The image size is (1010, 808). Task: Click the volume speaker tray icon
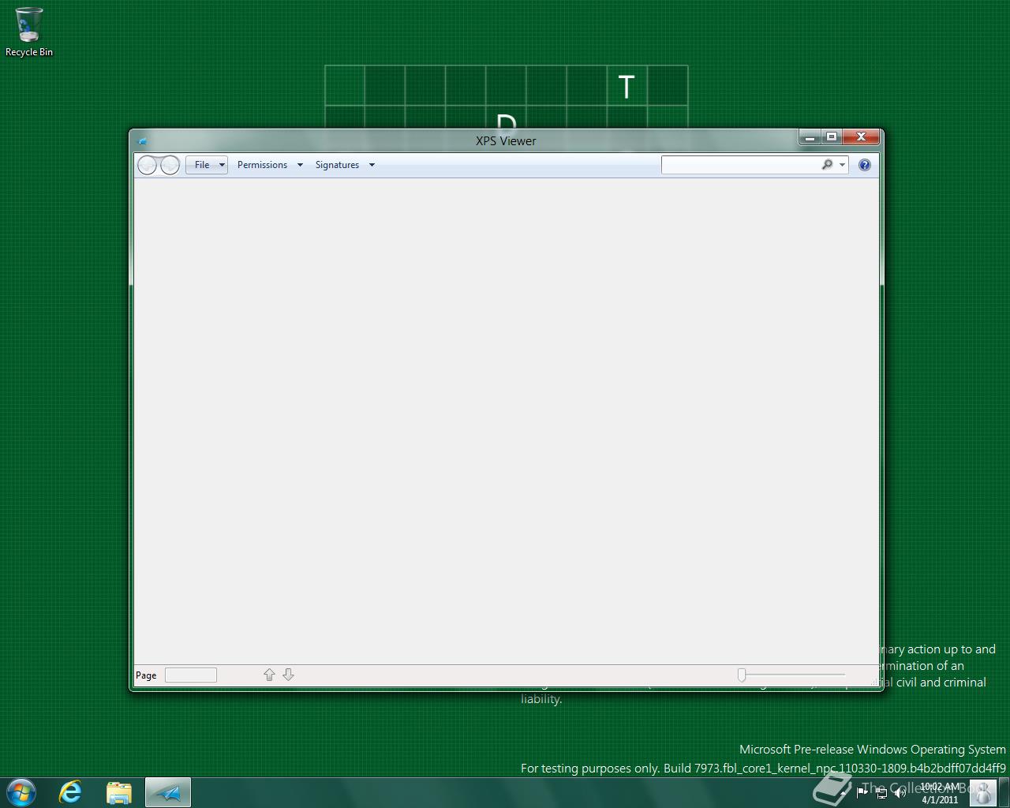[x=900, y=793]
